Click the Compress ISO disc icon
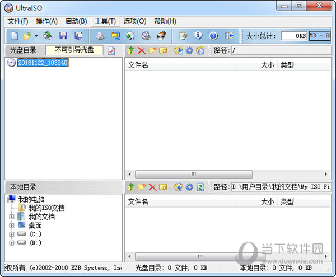Viewport: 336px width, 277px height. (x=130, y=36)
